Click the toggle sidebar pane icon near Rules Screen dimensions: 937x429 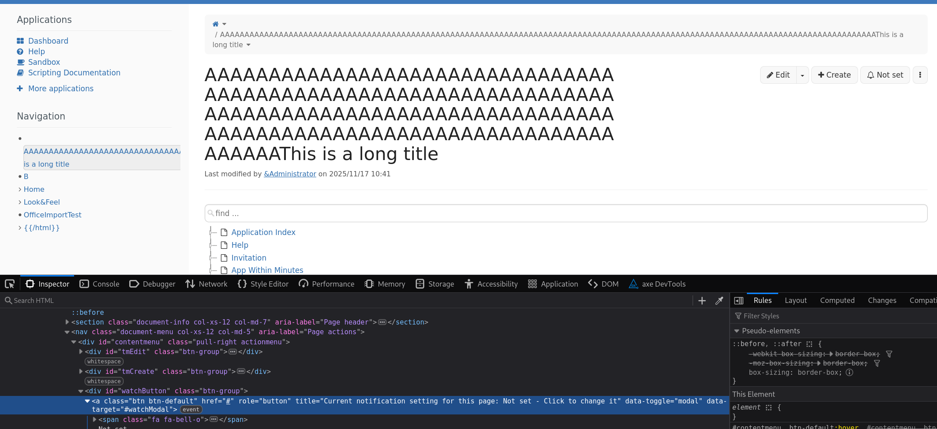coord(738,301)
